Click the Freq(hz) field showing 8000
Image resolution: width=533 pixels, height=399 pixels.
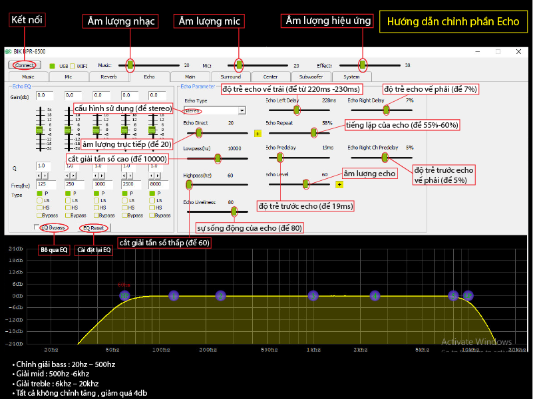158,184
